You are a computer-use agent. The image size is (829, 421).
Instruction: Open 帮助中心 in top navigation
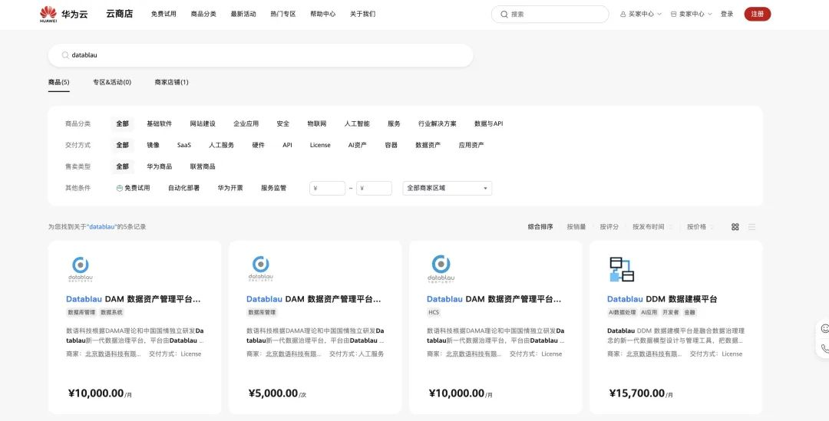pyautogui.click(x=323, y=15)
